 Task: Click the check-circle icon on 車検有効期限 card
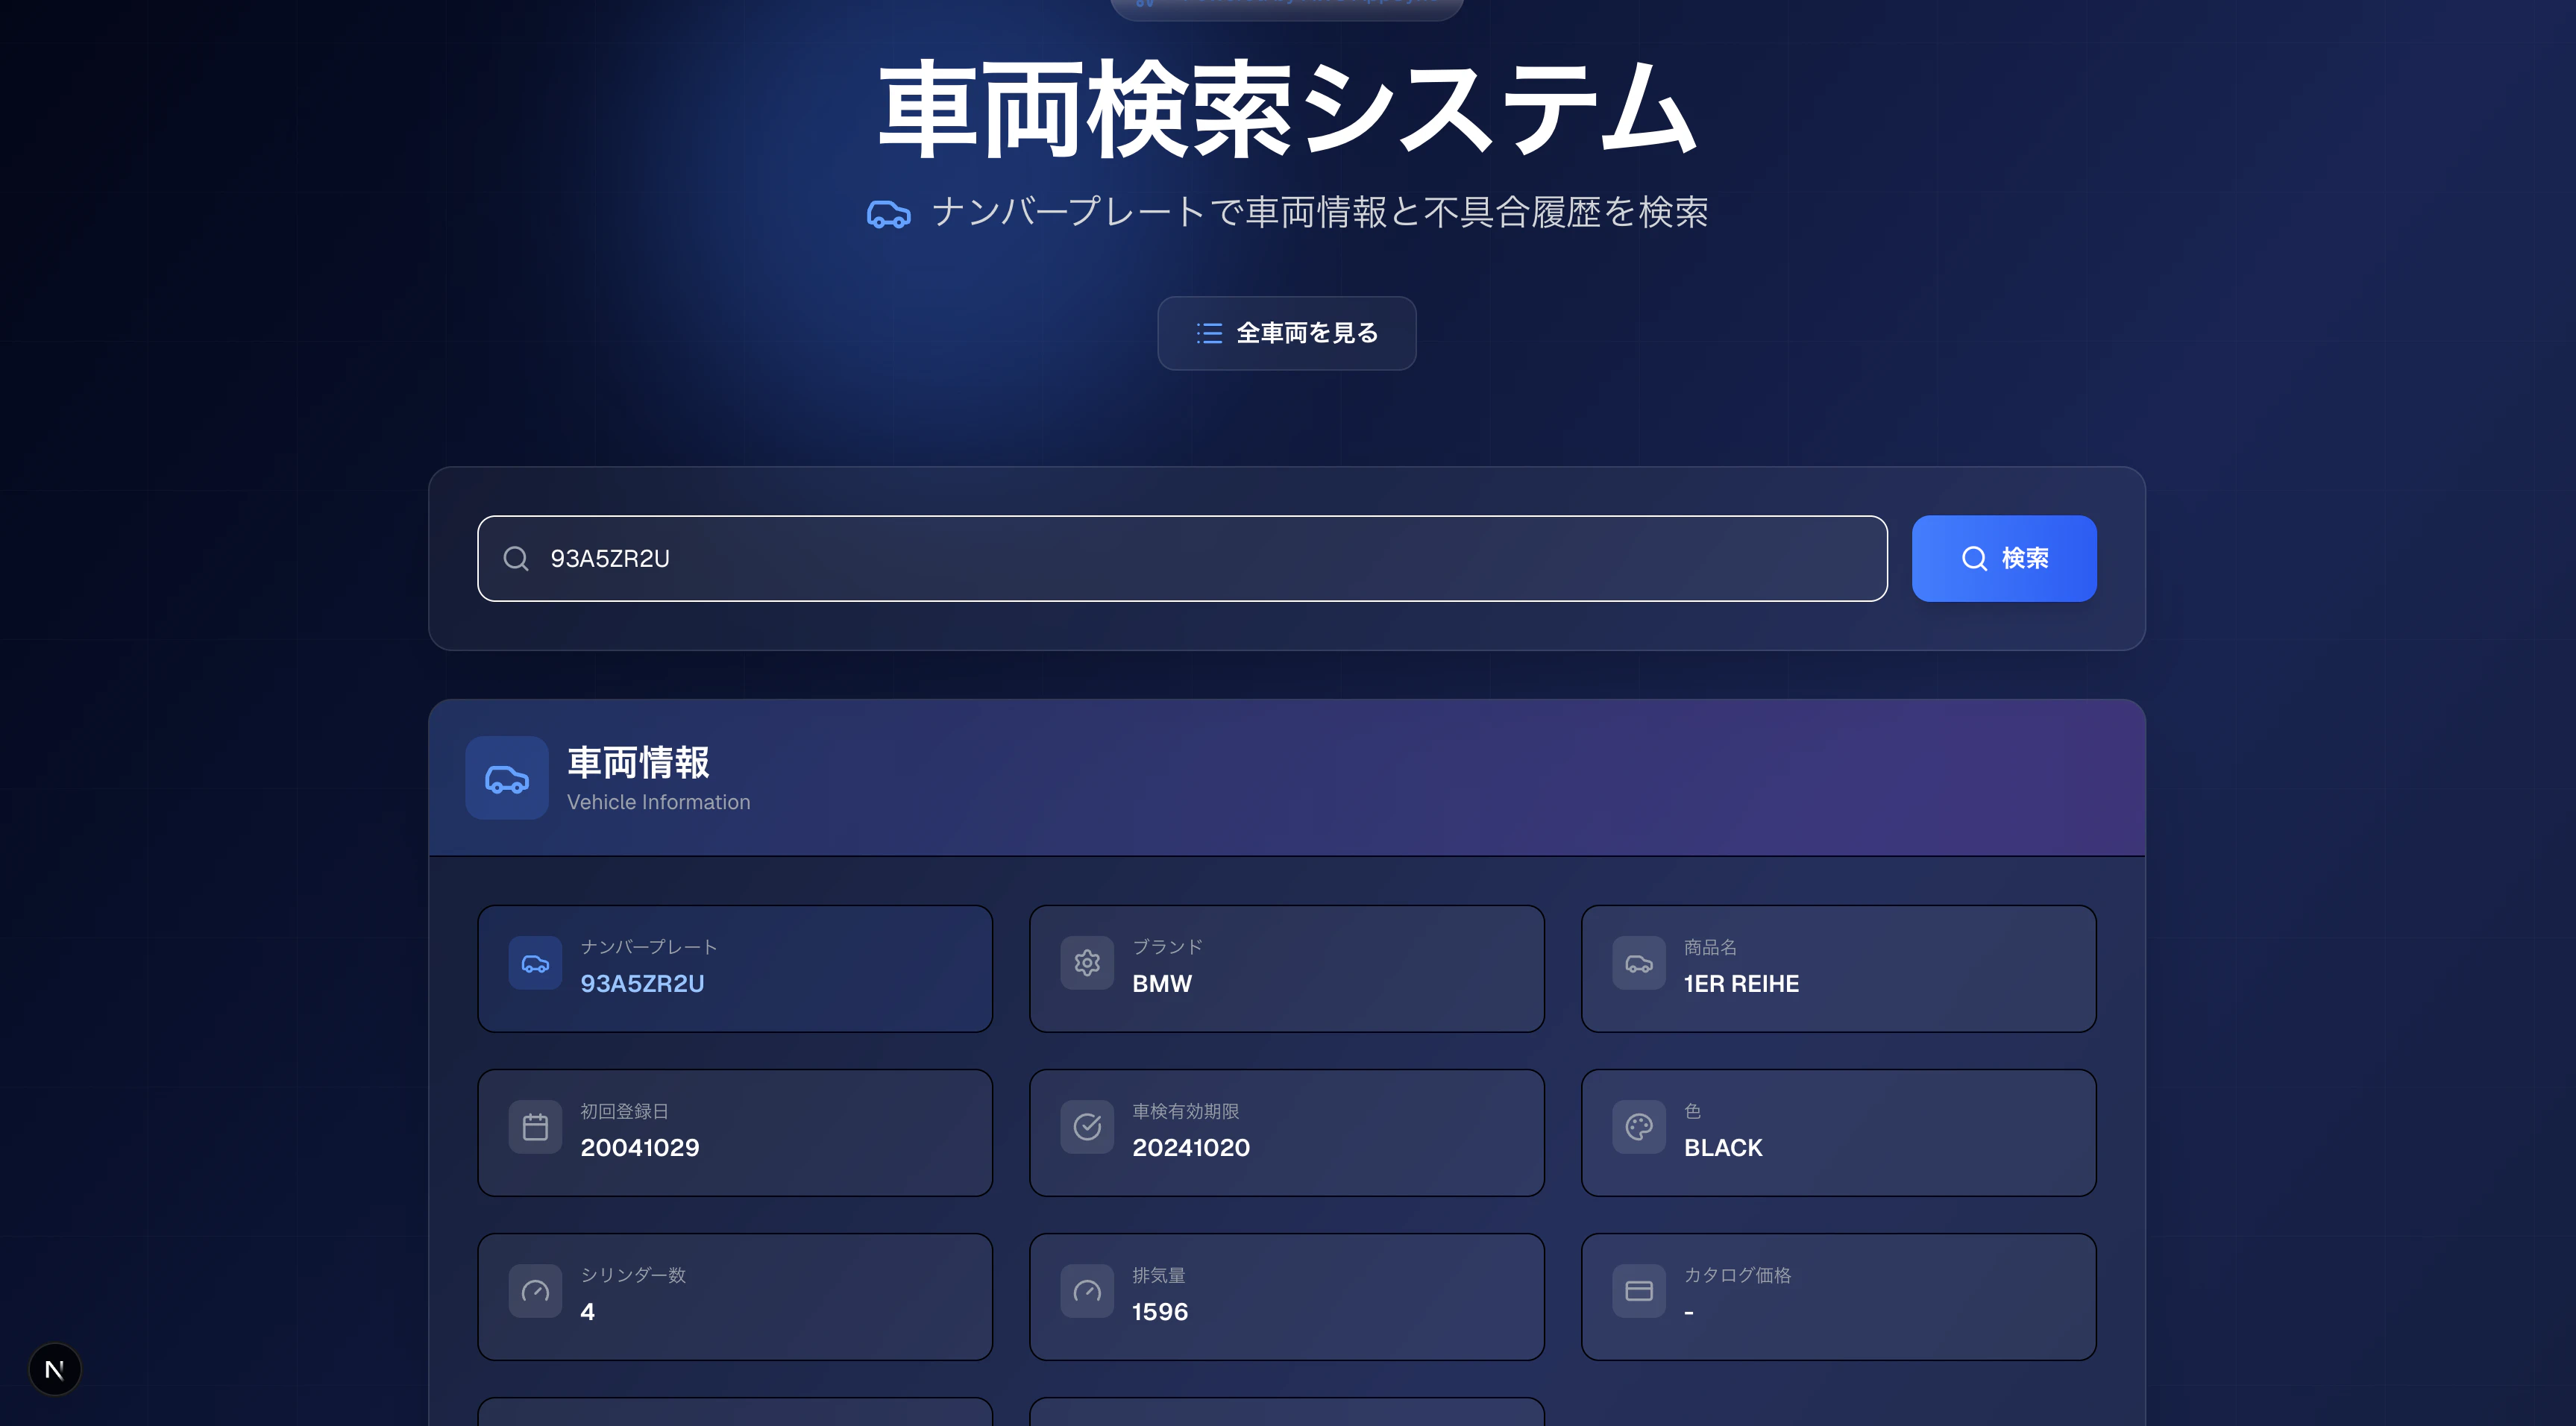[1087, 1127]
